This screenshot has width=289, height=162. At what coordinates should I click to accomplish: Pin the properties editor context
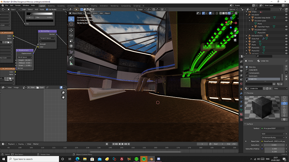(x=286, y=61)
